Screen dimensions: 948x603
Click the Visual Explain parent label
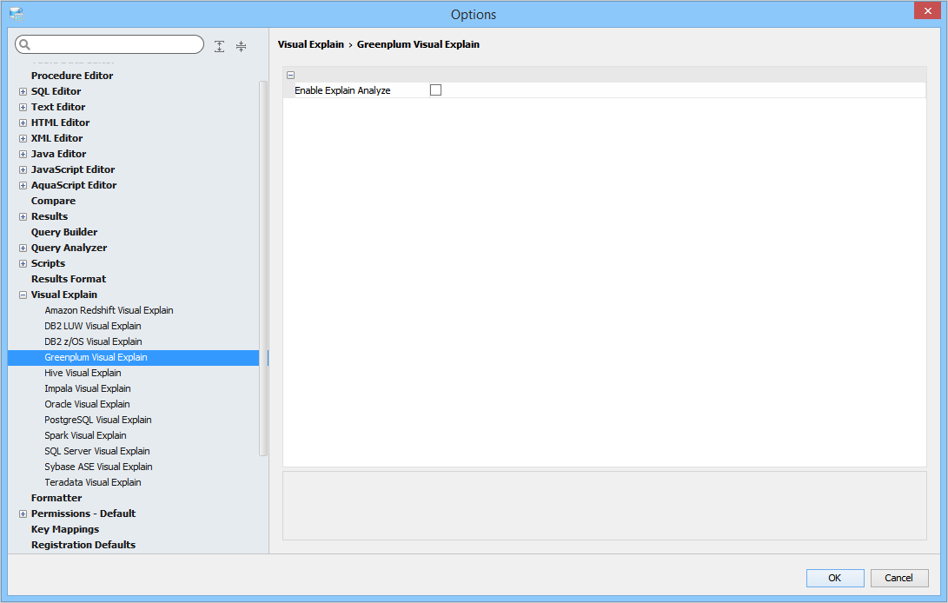pos(64,295)
